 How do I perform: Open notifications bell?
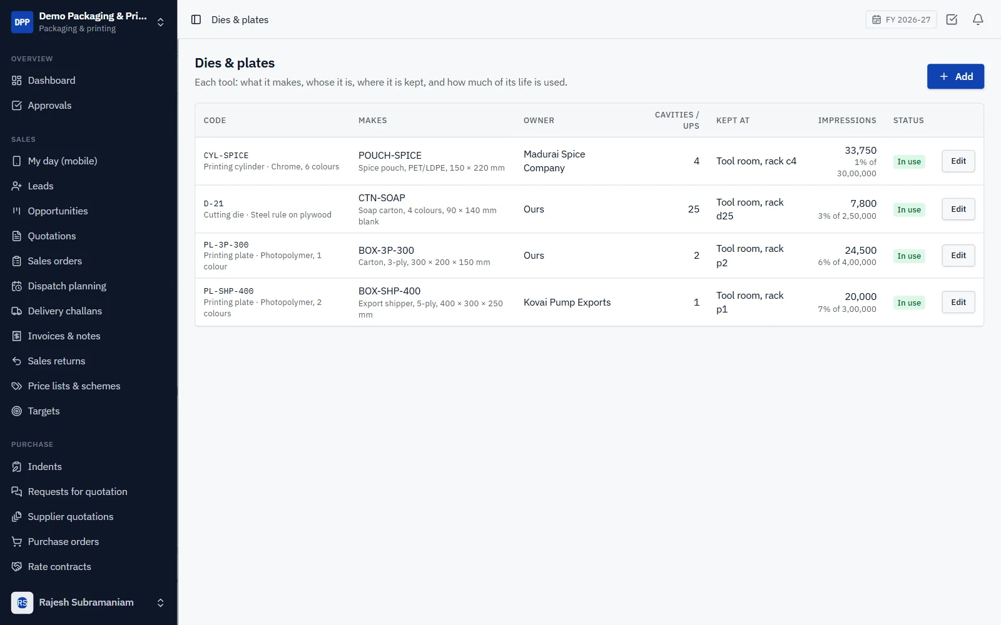[x=978, y=19]
